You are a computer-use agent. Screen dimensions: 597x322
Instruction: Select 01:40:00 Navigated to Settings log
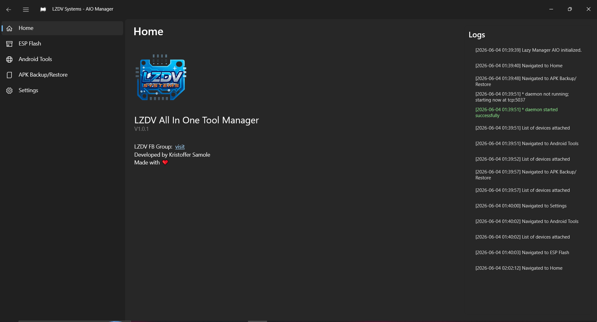coord(521,206)
